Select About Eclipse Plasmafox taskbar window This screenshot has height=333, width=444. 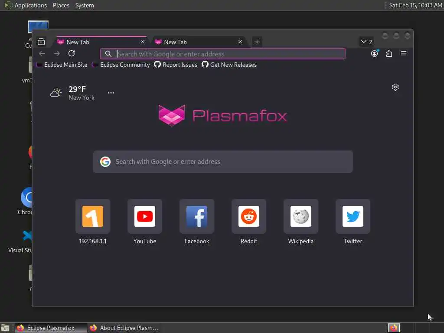124,328
